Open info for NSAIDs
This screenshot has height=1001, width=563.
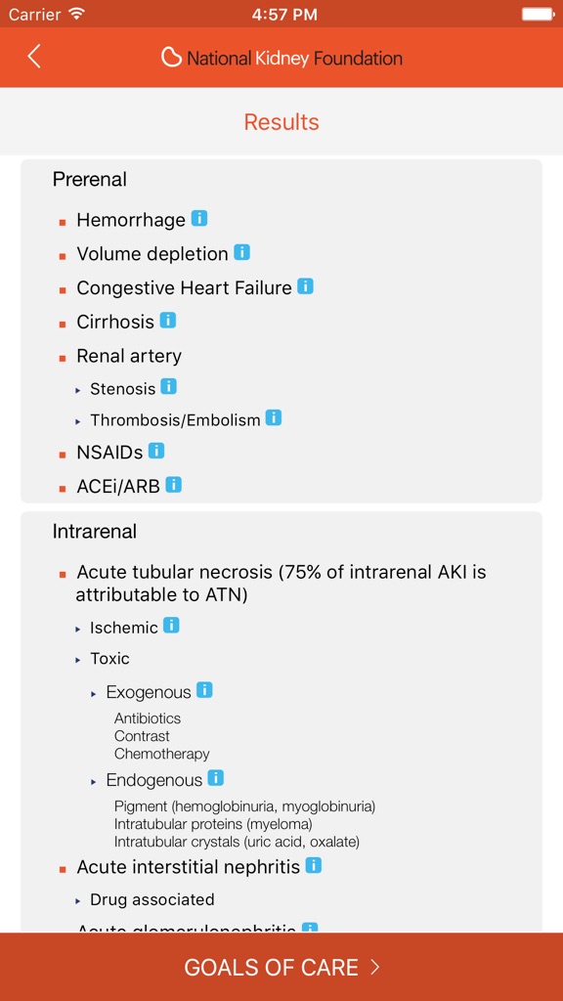point(155,451)
